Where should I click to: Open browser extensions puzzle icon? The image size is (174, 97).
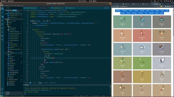166,6
